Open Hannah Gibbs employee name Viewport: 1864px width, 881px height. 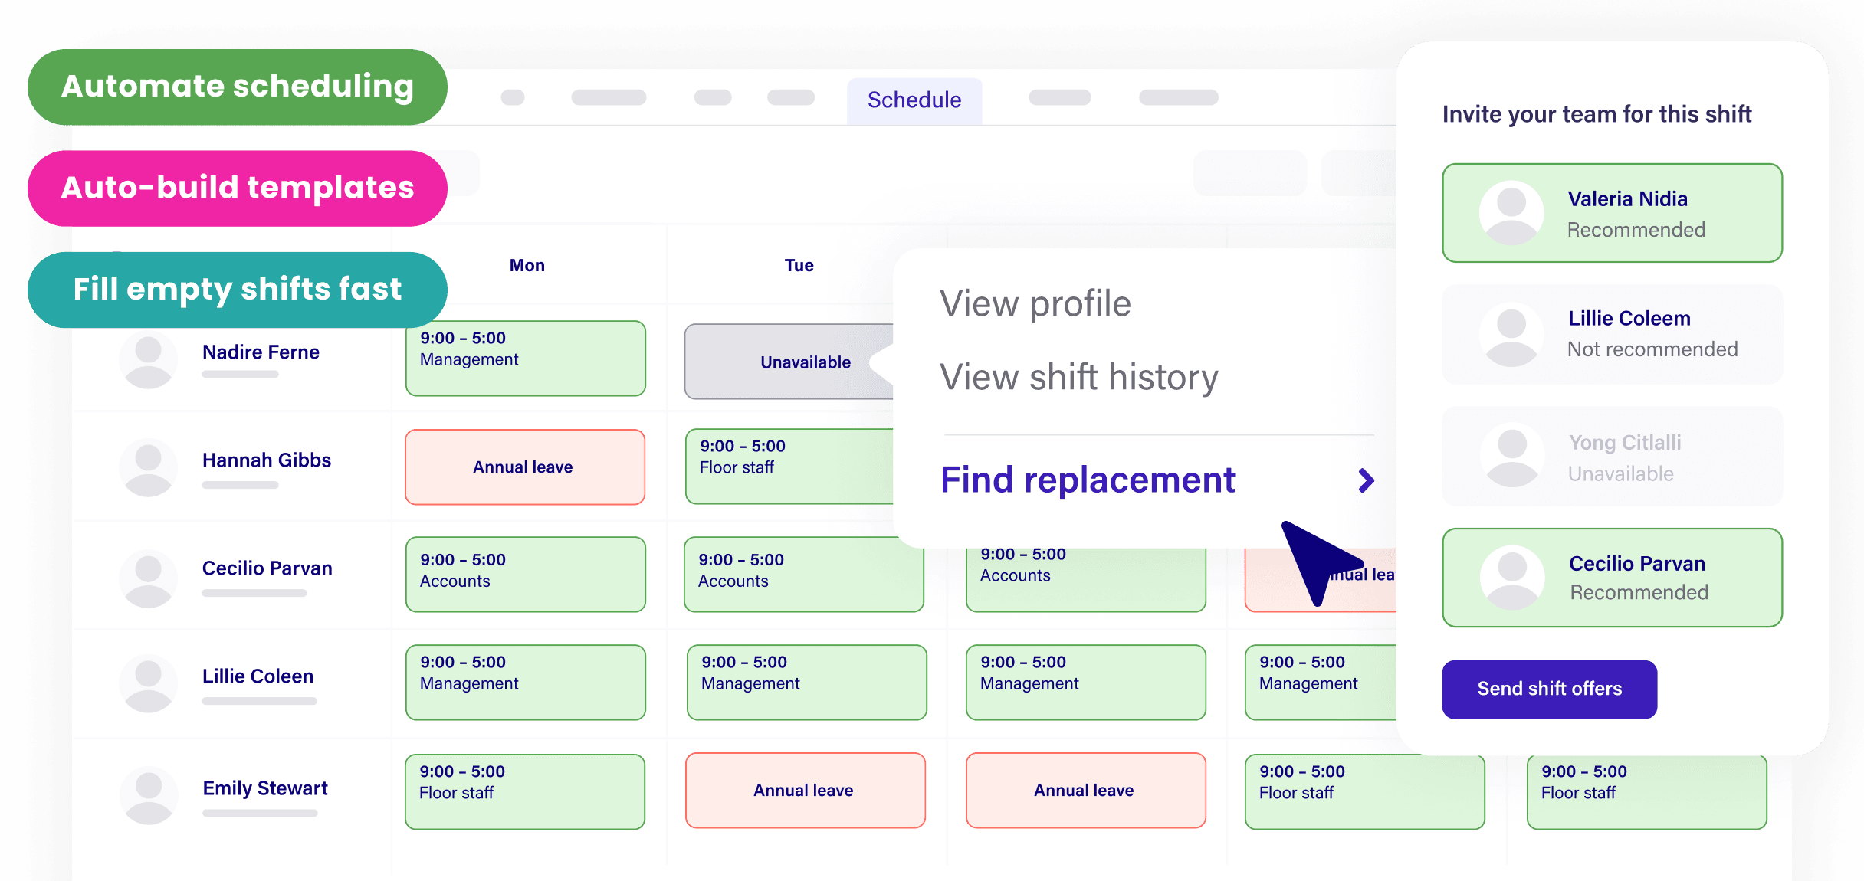coord(266,460)
